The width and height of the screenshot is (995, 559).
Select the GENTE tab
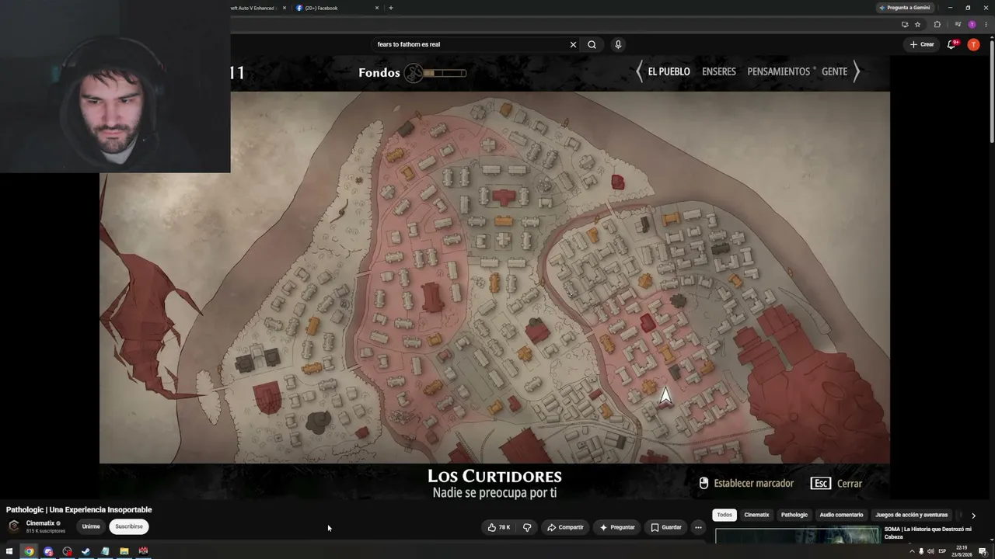pyautogui.click(x=835, y=71)
